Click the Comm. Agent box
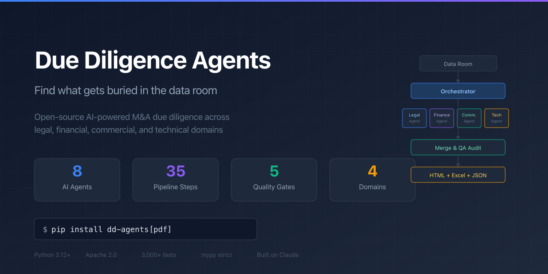This screenshot has width=548, height=274. (x=469, y=118)
